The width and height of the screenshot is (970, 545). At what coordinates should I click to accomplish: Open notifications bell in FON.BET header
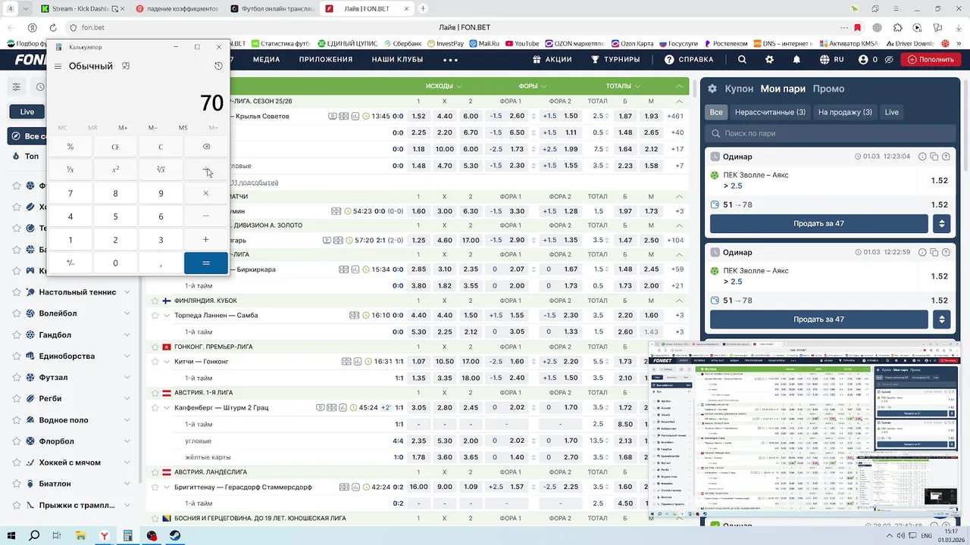point(796,60)
